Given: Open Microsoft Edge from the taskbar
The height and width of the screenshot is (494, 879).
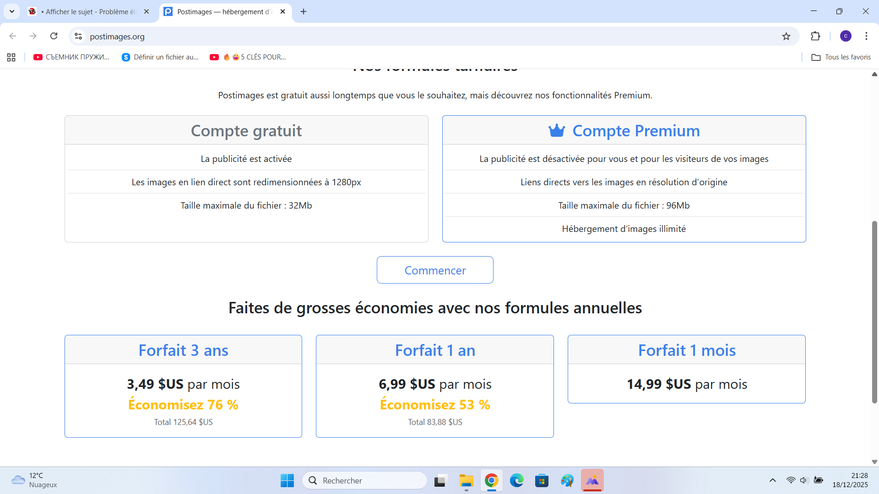Looking at the screenshot, I should (x=516, y=480).
